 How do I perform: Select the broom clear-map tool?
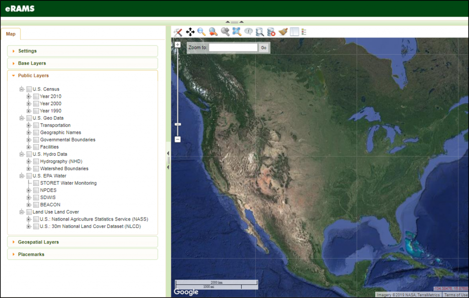283,32
